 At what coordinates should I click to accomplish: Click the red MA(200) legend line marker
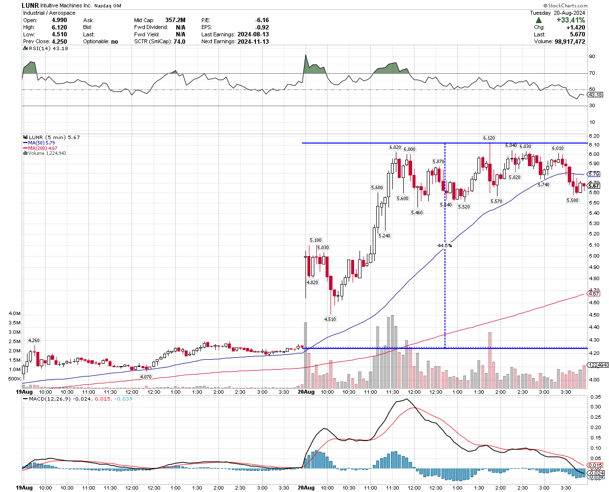coord(25,148)
